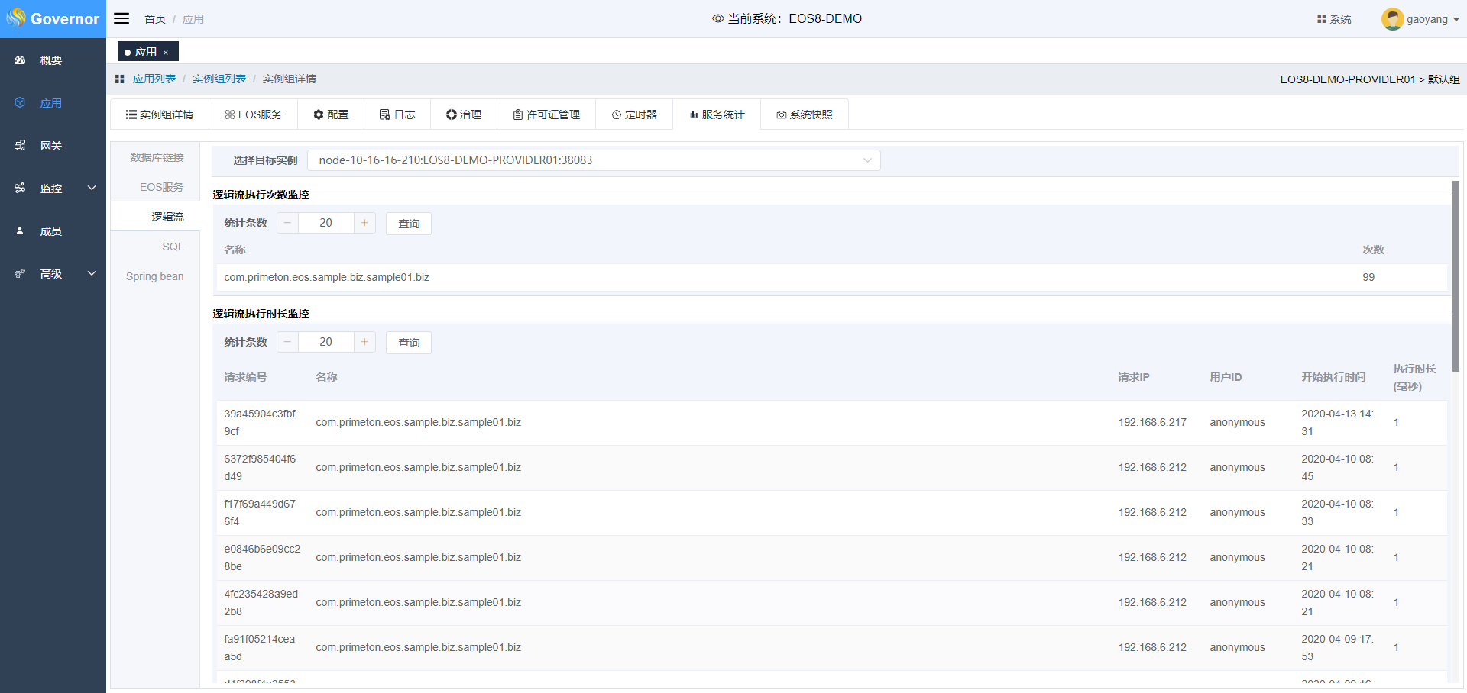
Task: Increase 统计条数 in 执行次数监控 section
Action: pyautogui.click(x=364, y=223)
